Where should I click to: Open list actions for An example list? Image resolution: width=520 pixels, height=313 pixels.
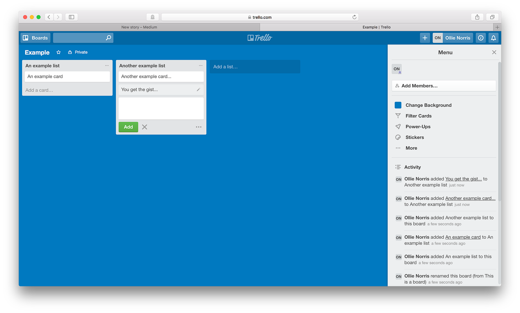point(107,66)
